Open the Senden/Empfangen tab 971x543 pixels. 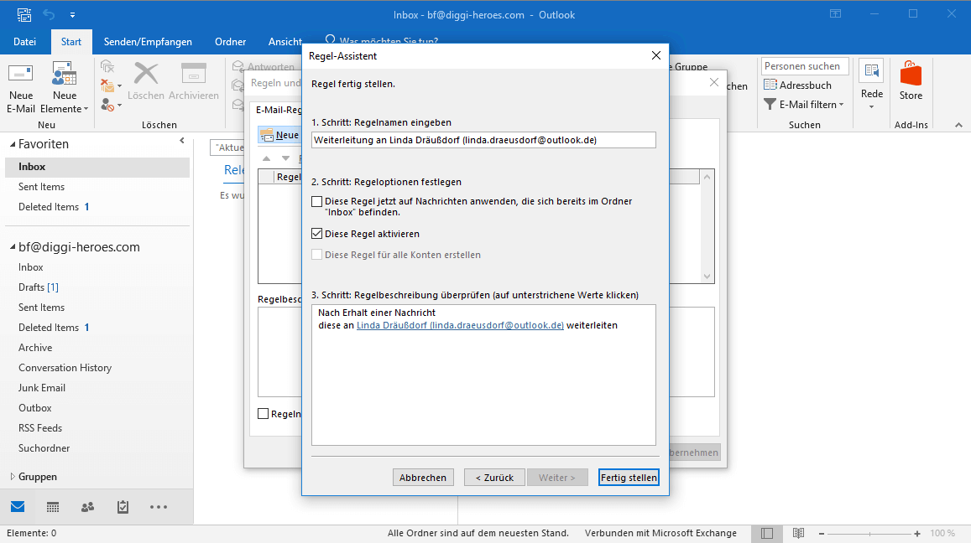pos(148,41)
